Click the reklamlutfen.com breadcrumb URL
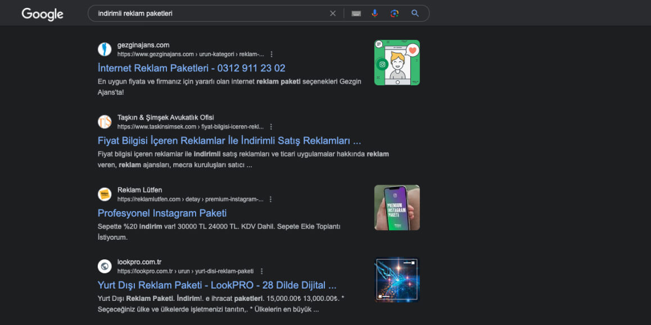This screenshot has height=325, width=651. click(190, 199)
